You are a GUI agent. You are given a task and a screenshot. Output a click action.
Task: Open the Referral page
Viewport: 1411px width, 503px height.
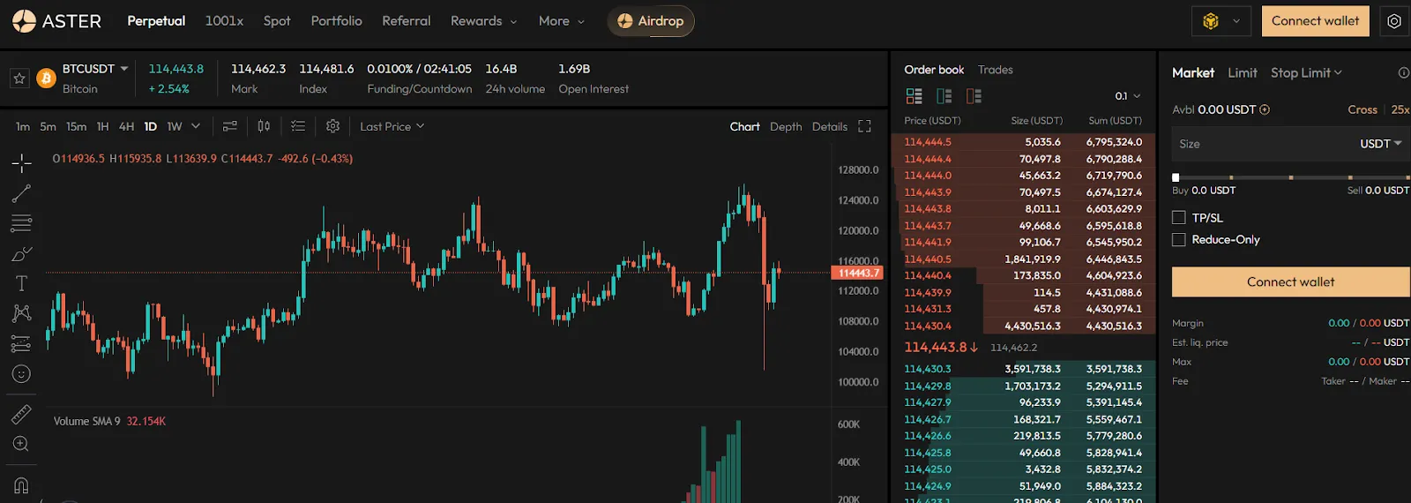click(407, 21)
